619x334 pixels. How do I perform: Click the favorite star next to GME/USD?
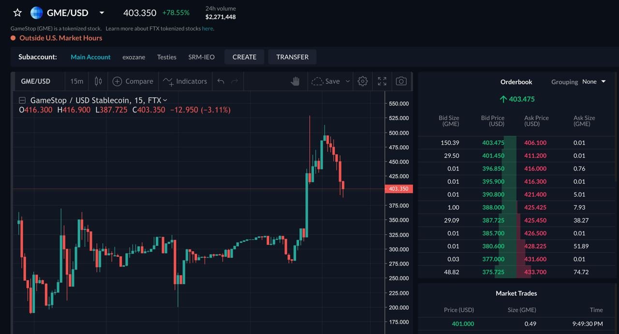point(17,13)
